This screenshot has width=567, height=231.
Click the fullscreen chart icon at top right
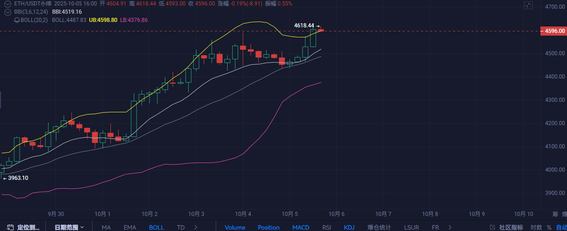click(x=528, y=5)
